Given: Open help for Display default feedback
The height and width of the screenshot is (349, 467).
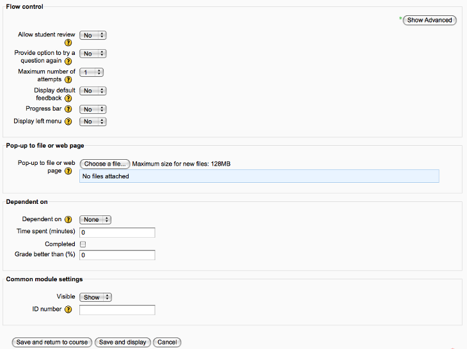Looking at the screenshot, I should click(x=68, y=98).
